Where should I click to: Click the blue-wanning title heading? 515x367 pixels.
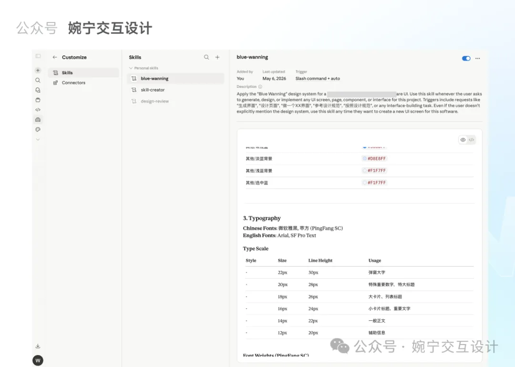pos(252,57)
